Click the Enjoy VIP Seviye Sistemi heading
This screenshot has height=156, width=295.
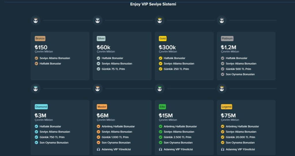tap(153, 4)
